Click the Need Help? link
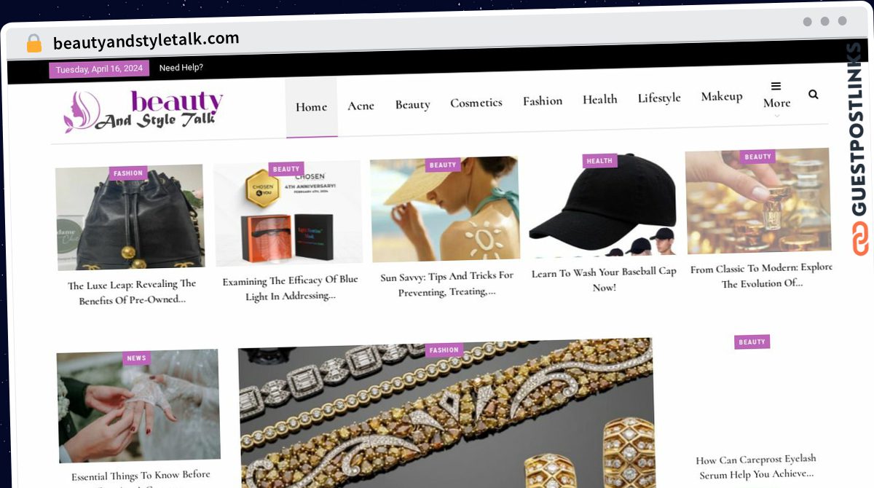This screenshot has height=488, width=874. pos(181,68)
